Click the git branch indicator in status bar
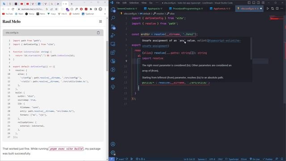 [x=120, y=159]
